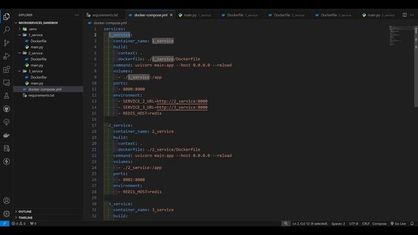Click '8002:8000' port mapping text
The image size is (418, 235).
pos(134,180)
